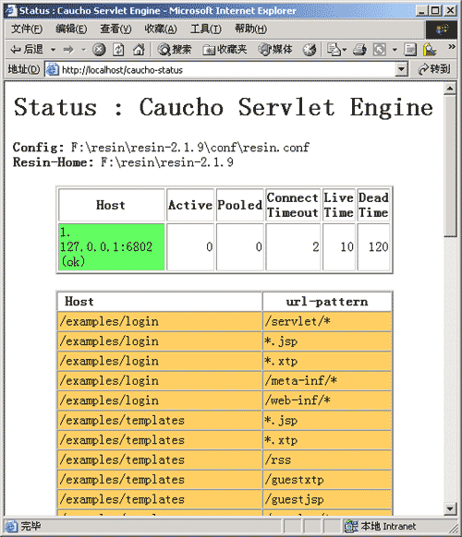Click the Forward arrow button

pos(68,50)
